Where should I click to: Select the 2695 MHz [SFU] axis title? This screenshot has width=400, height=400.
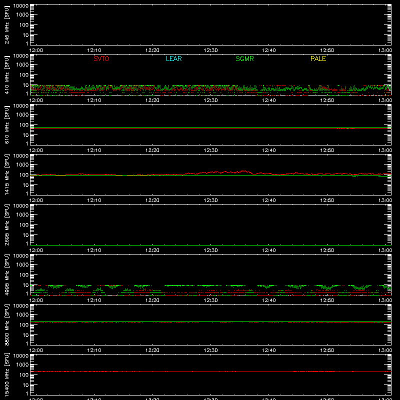pyautogui.click(x=7, y=224)
